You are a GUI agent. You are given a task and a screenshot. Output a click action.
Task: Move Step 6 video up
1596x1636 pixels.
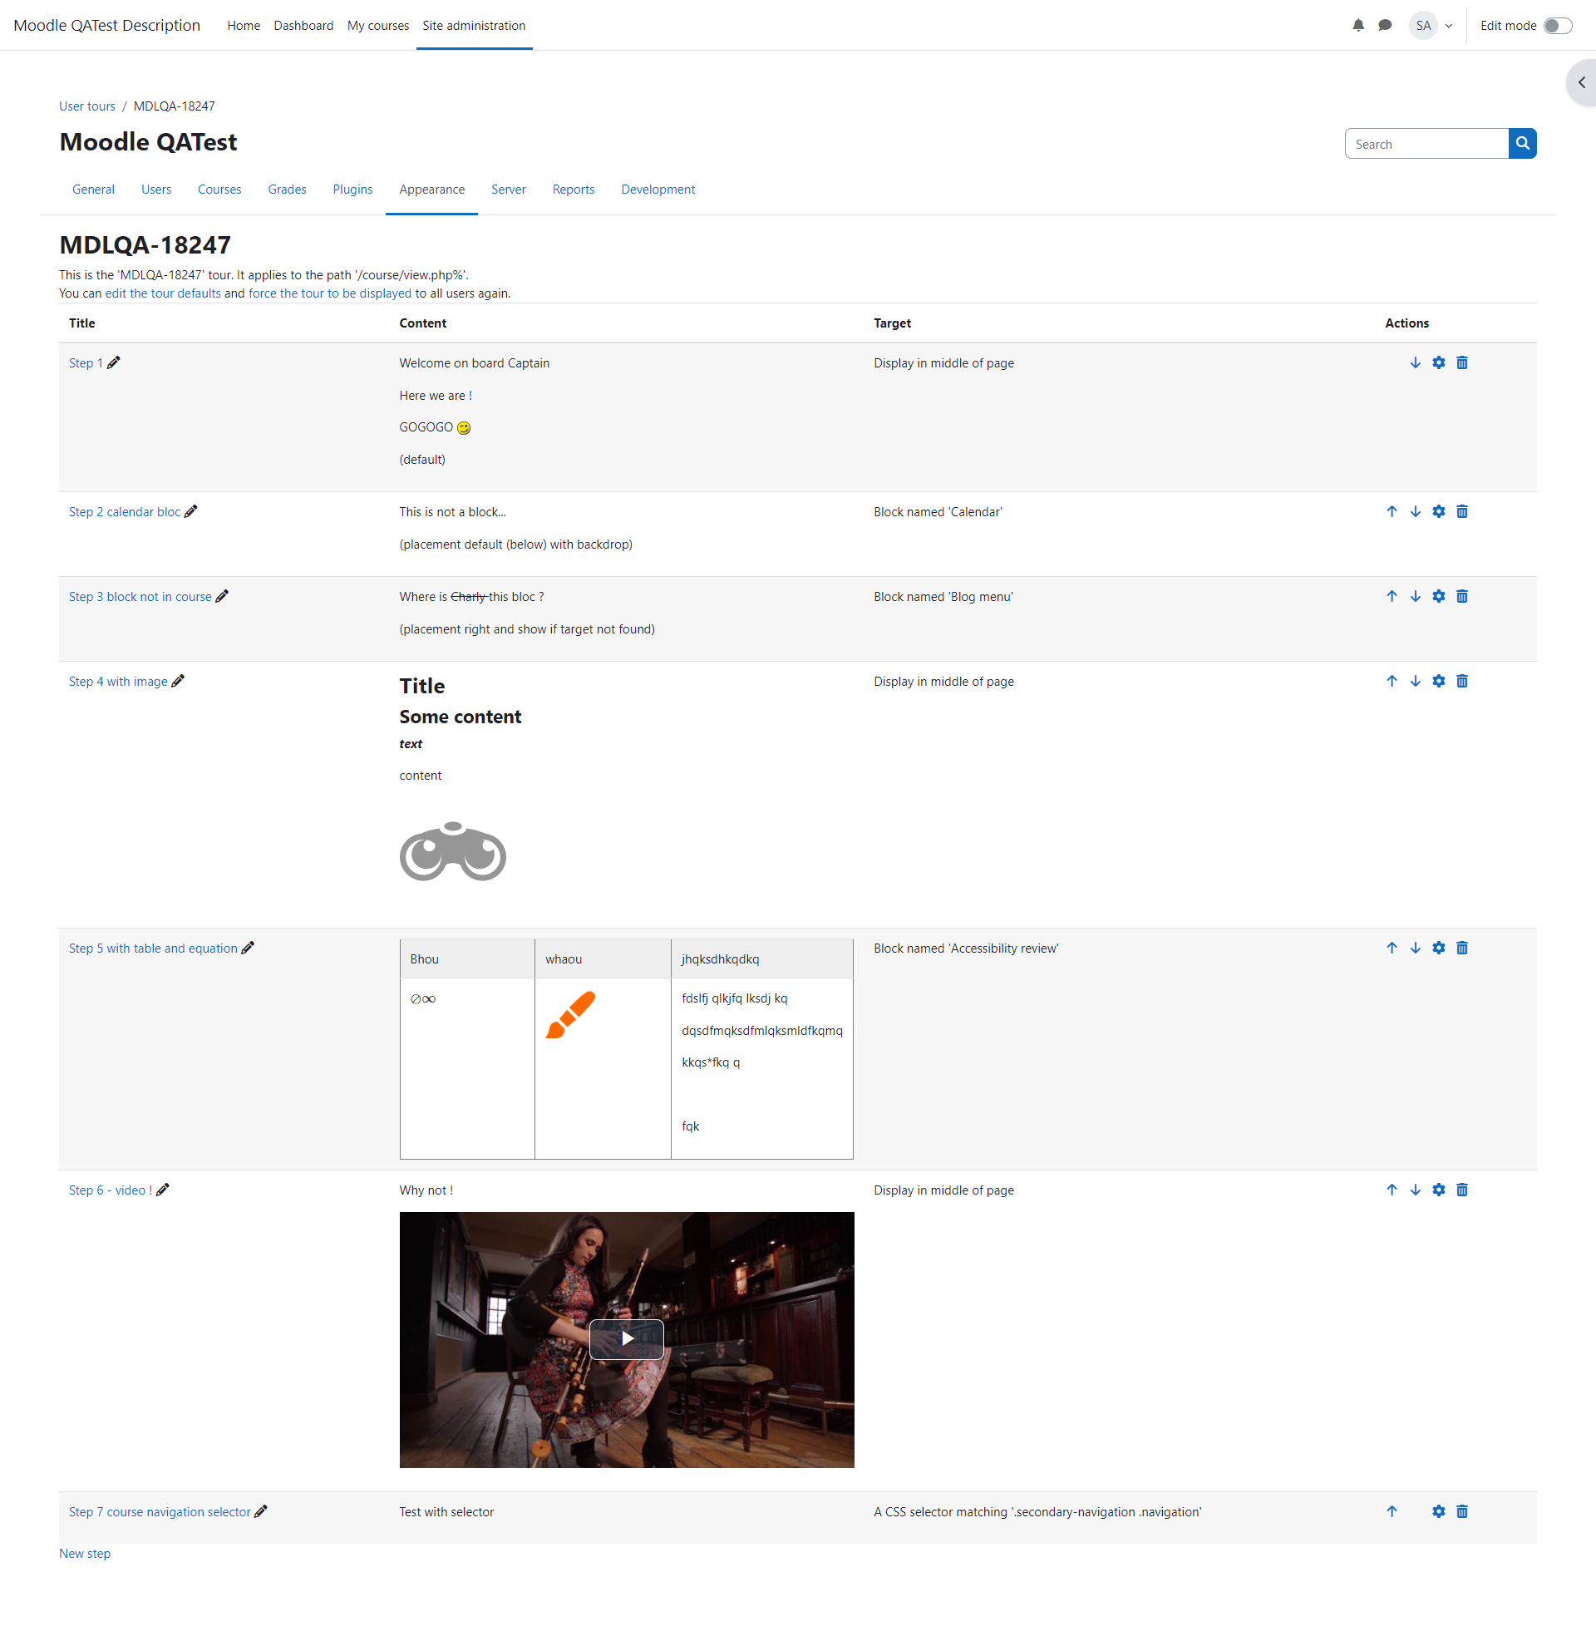[x=1392, y=1190]
